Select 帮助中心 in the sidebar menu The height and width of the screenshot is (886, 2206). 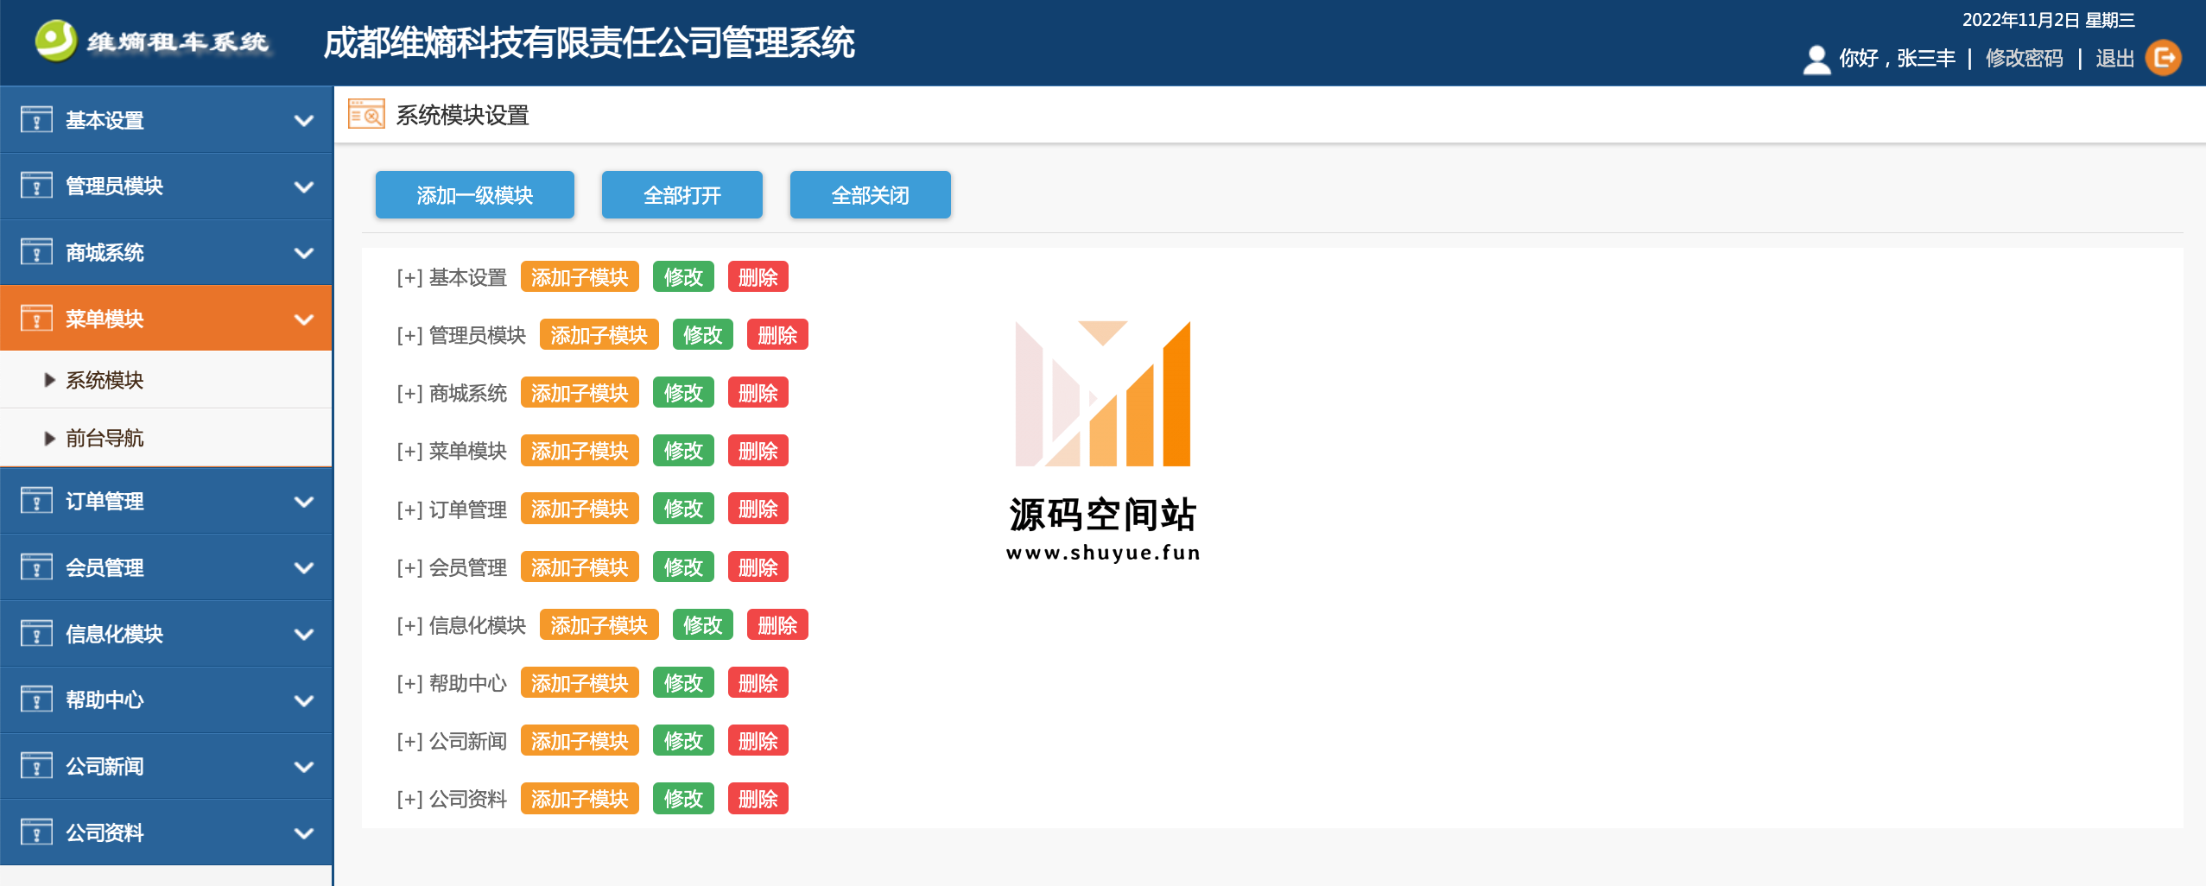point(166,699)
